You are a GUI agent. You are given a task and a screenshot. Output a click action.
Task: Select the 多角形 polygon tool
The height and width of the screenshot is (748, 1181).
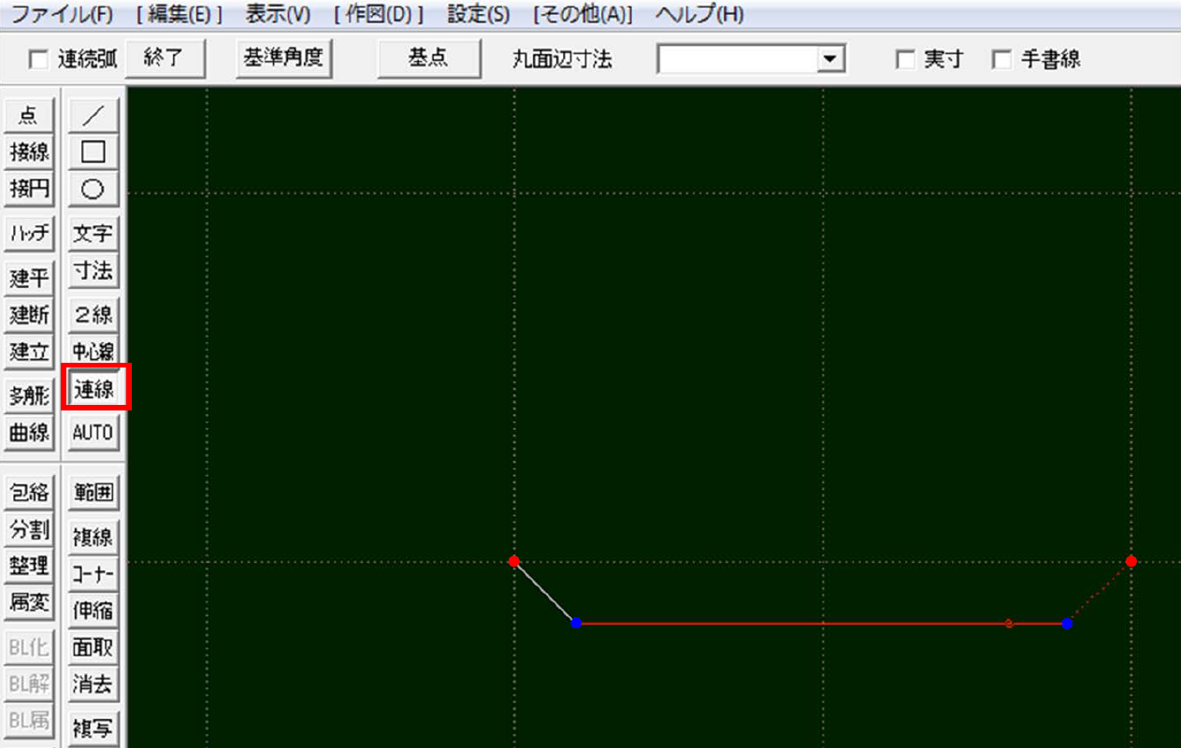pos(29,396)
